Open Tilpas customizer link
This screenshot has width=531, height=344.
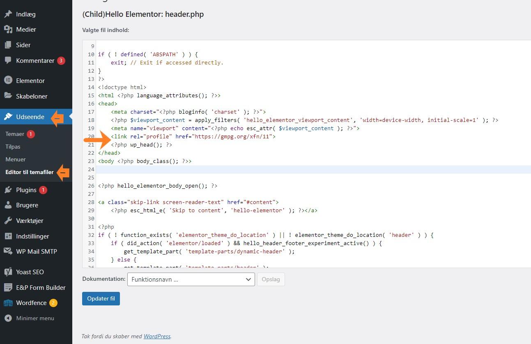tap(13, 147)
